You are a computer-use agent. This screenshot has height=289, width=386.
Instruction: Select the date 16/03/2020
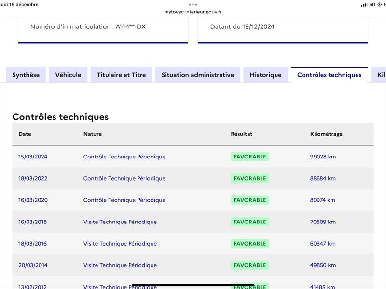pos(33,200)
